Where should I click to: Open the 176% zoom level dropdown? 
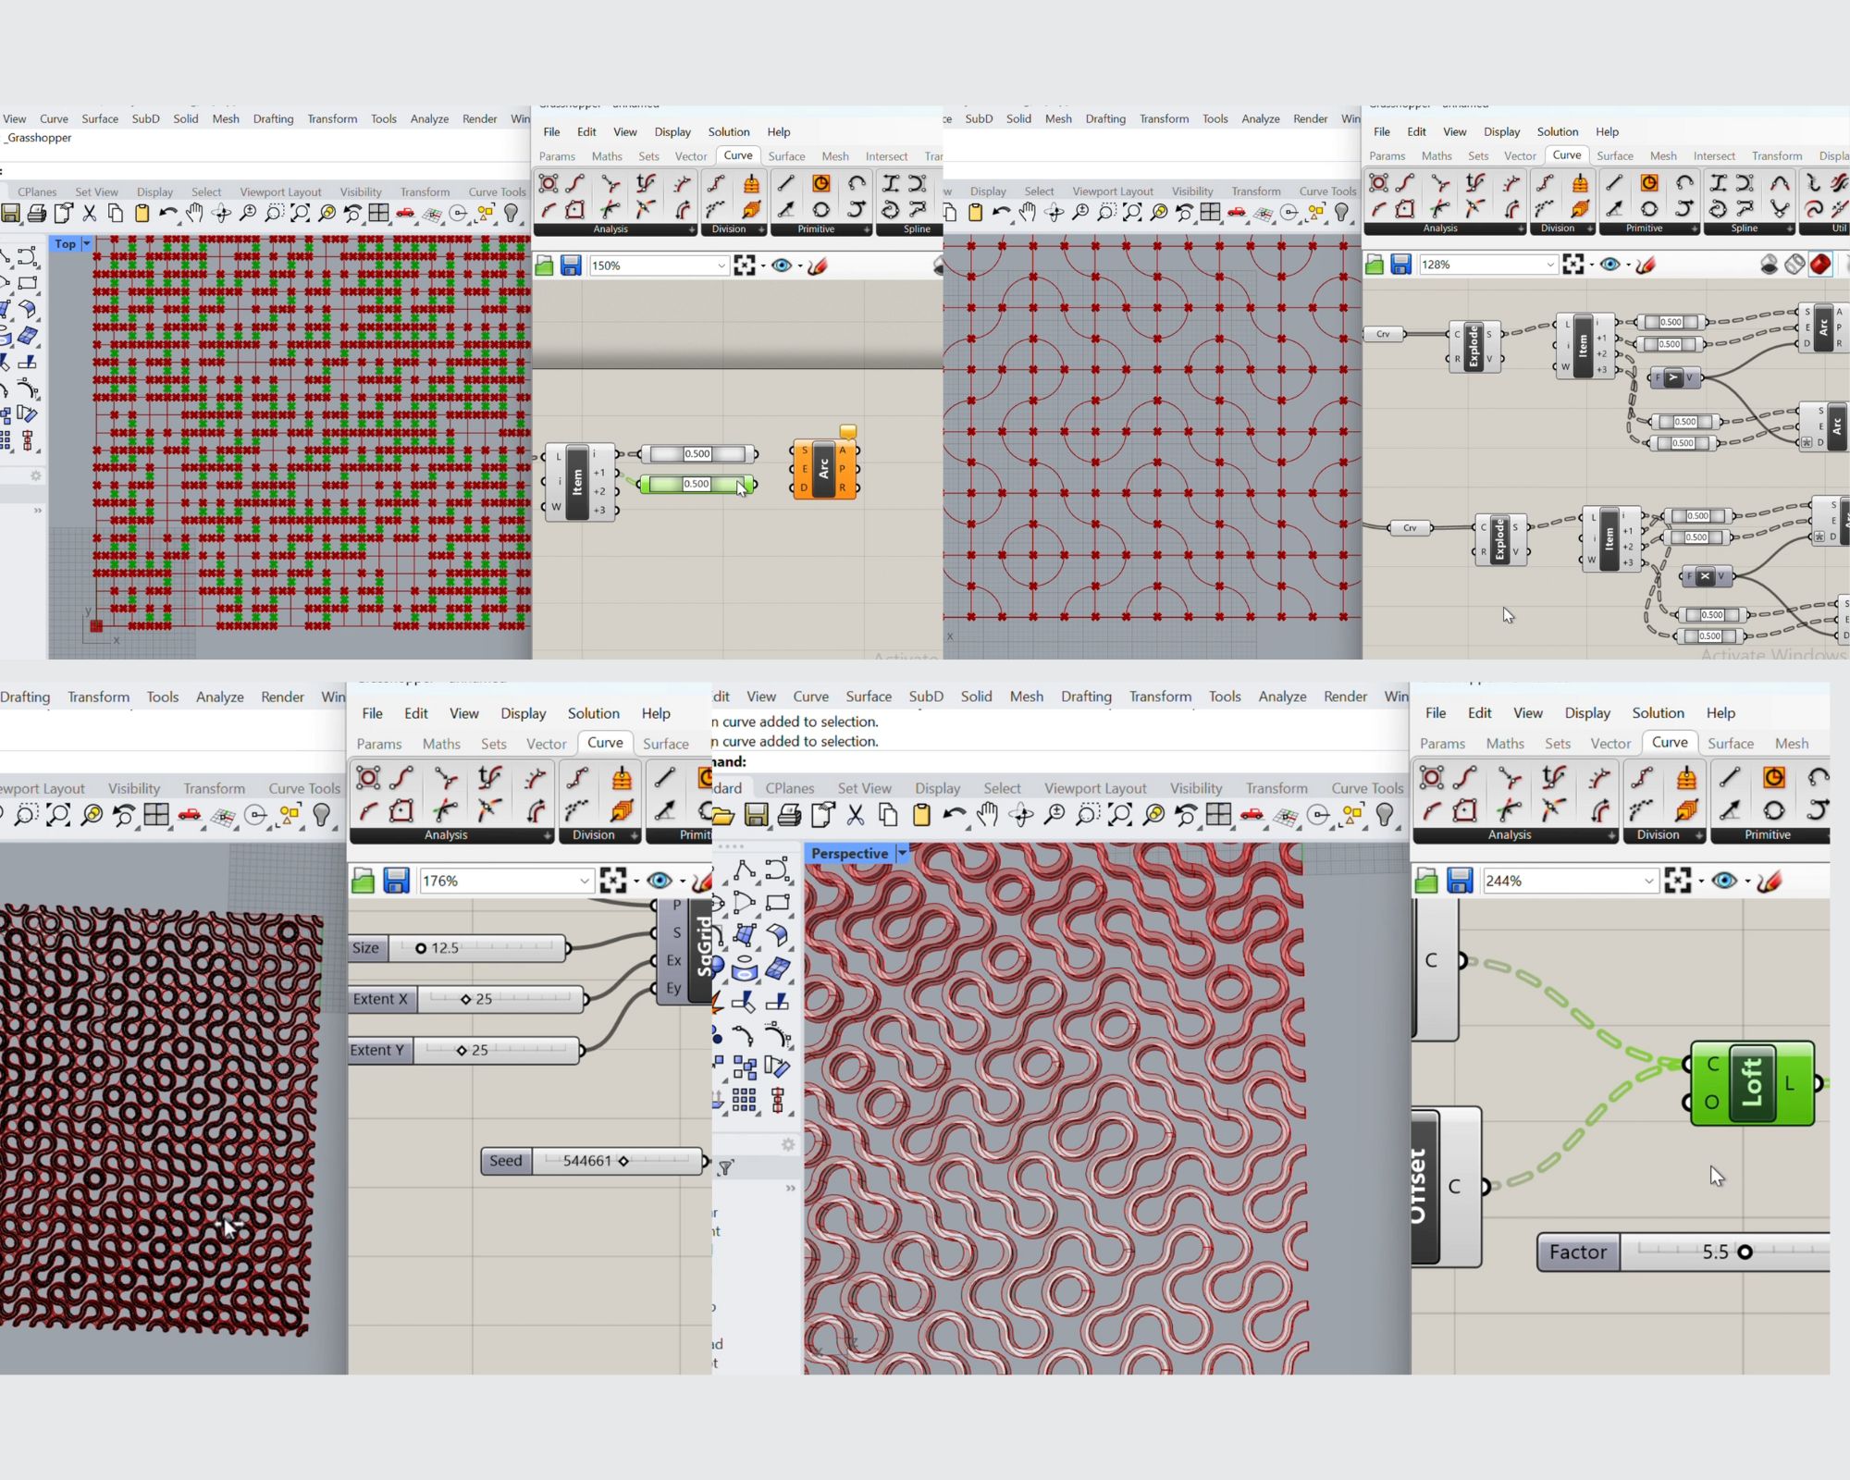585,881
